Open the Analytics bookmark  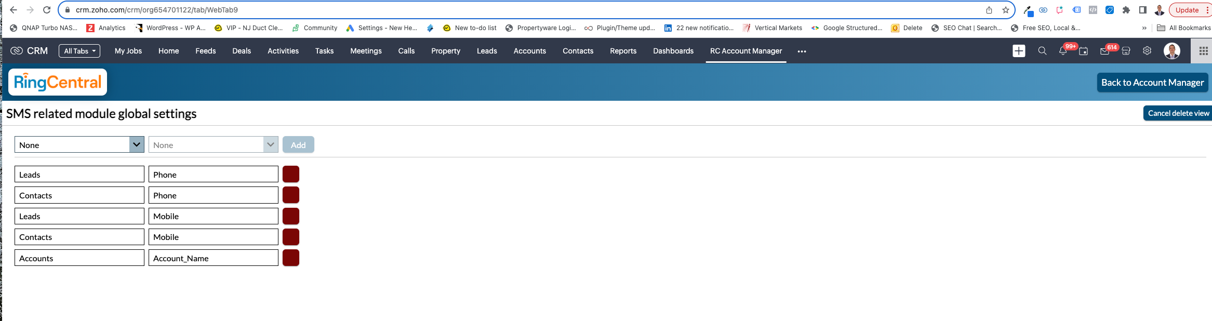[106, 28]
